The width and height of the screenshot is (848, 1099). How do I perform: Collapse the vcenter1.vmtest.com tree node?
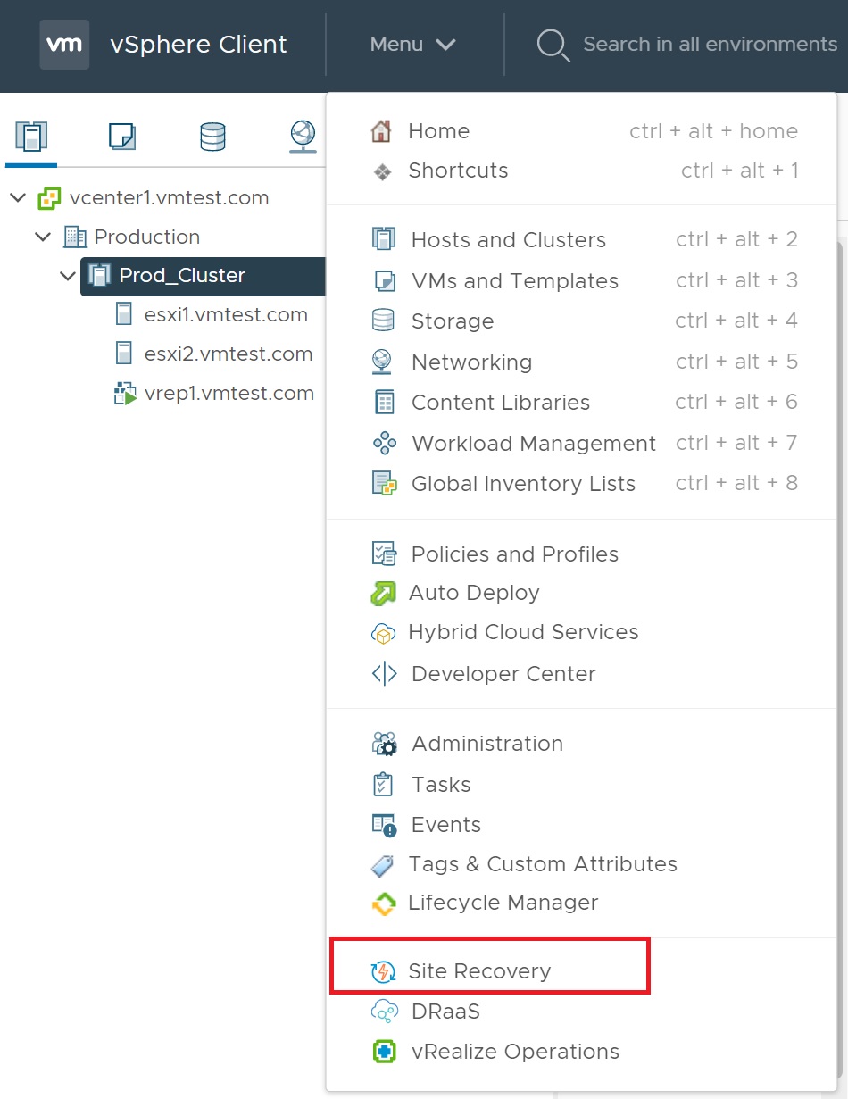[18, 197]
